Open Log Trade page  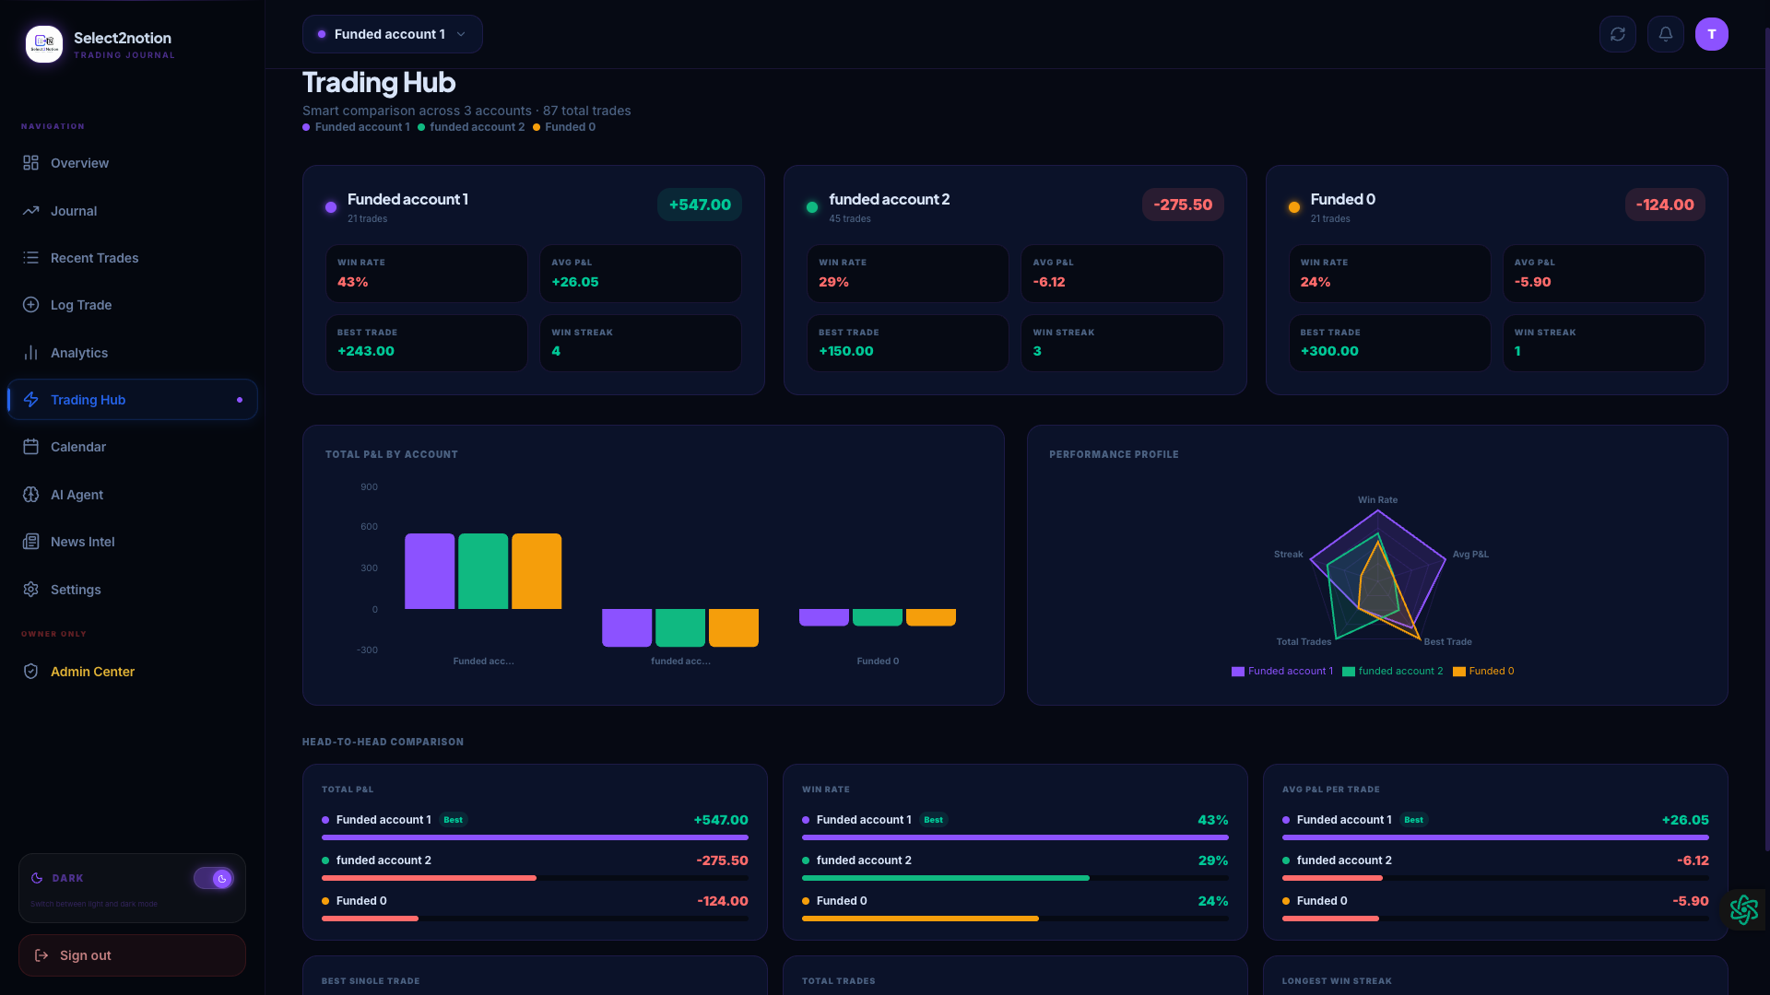[132, 305]
